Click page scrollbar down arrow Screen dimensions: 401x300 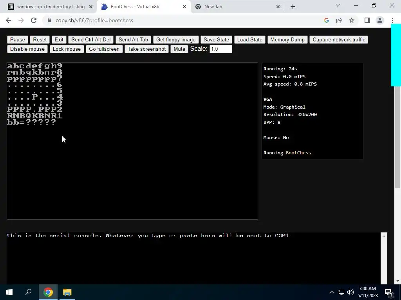click(397, 281)
